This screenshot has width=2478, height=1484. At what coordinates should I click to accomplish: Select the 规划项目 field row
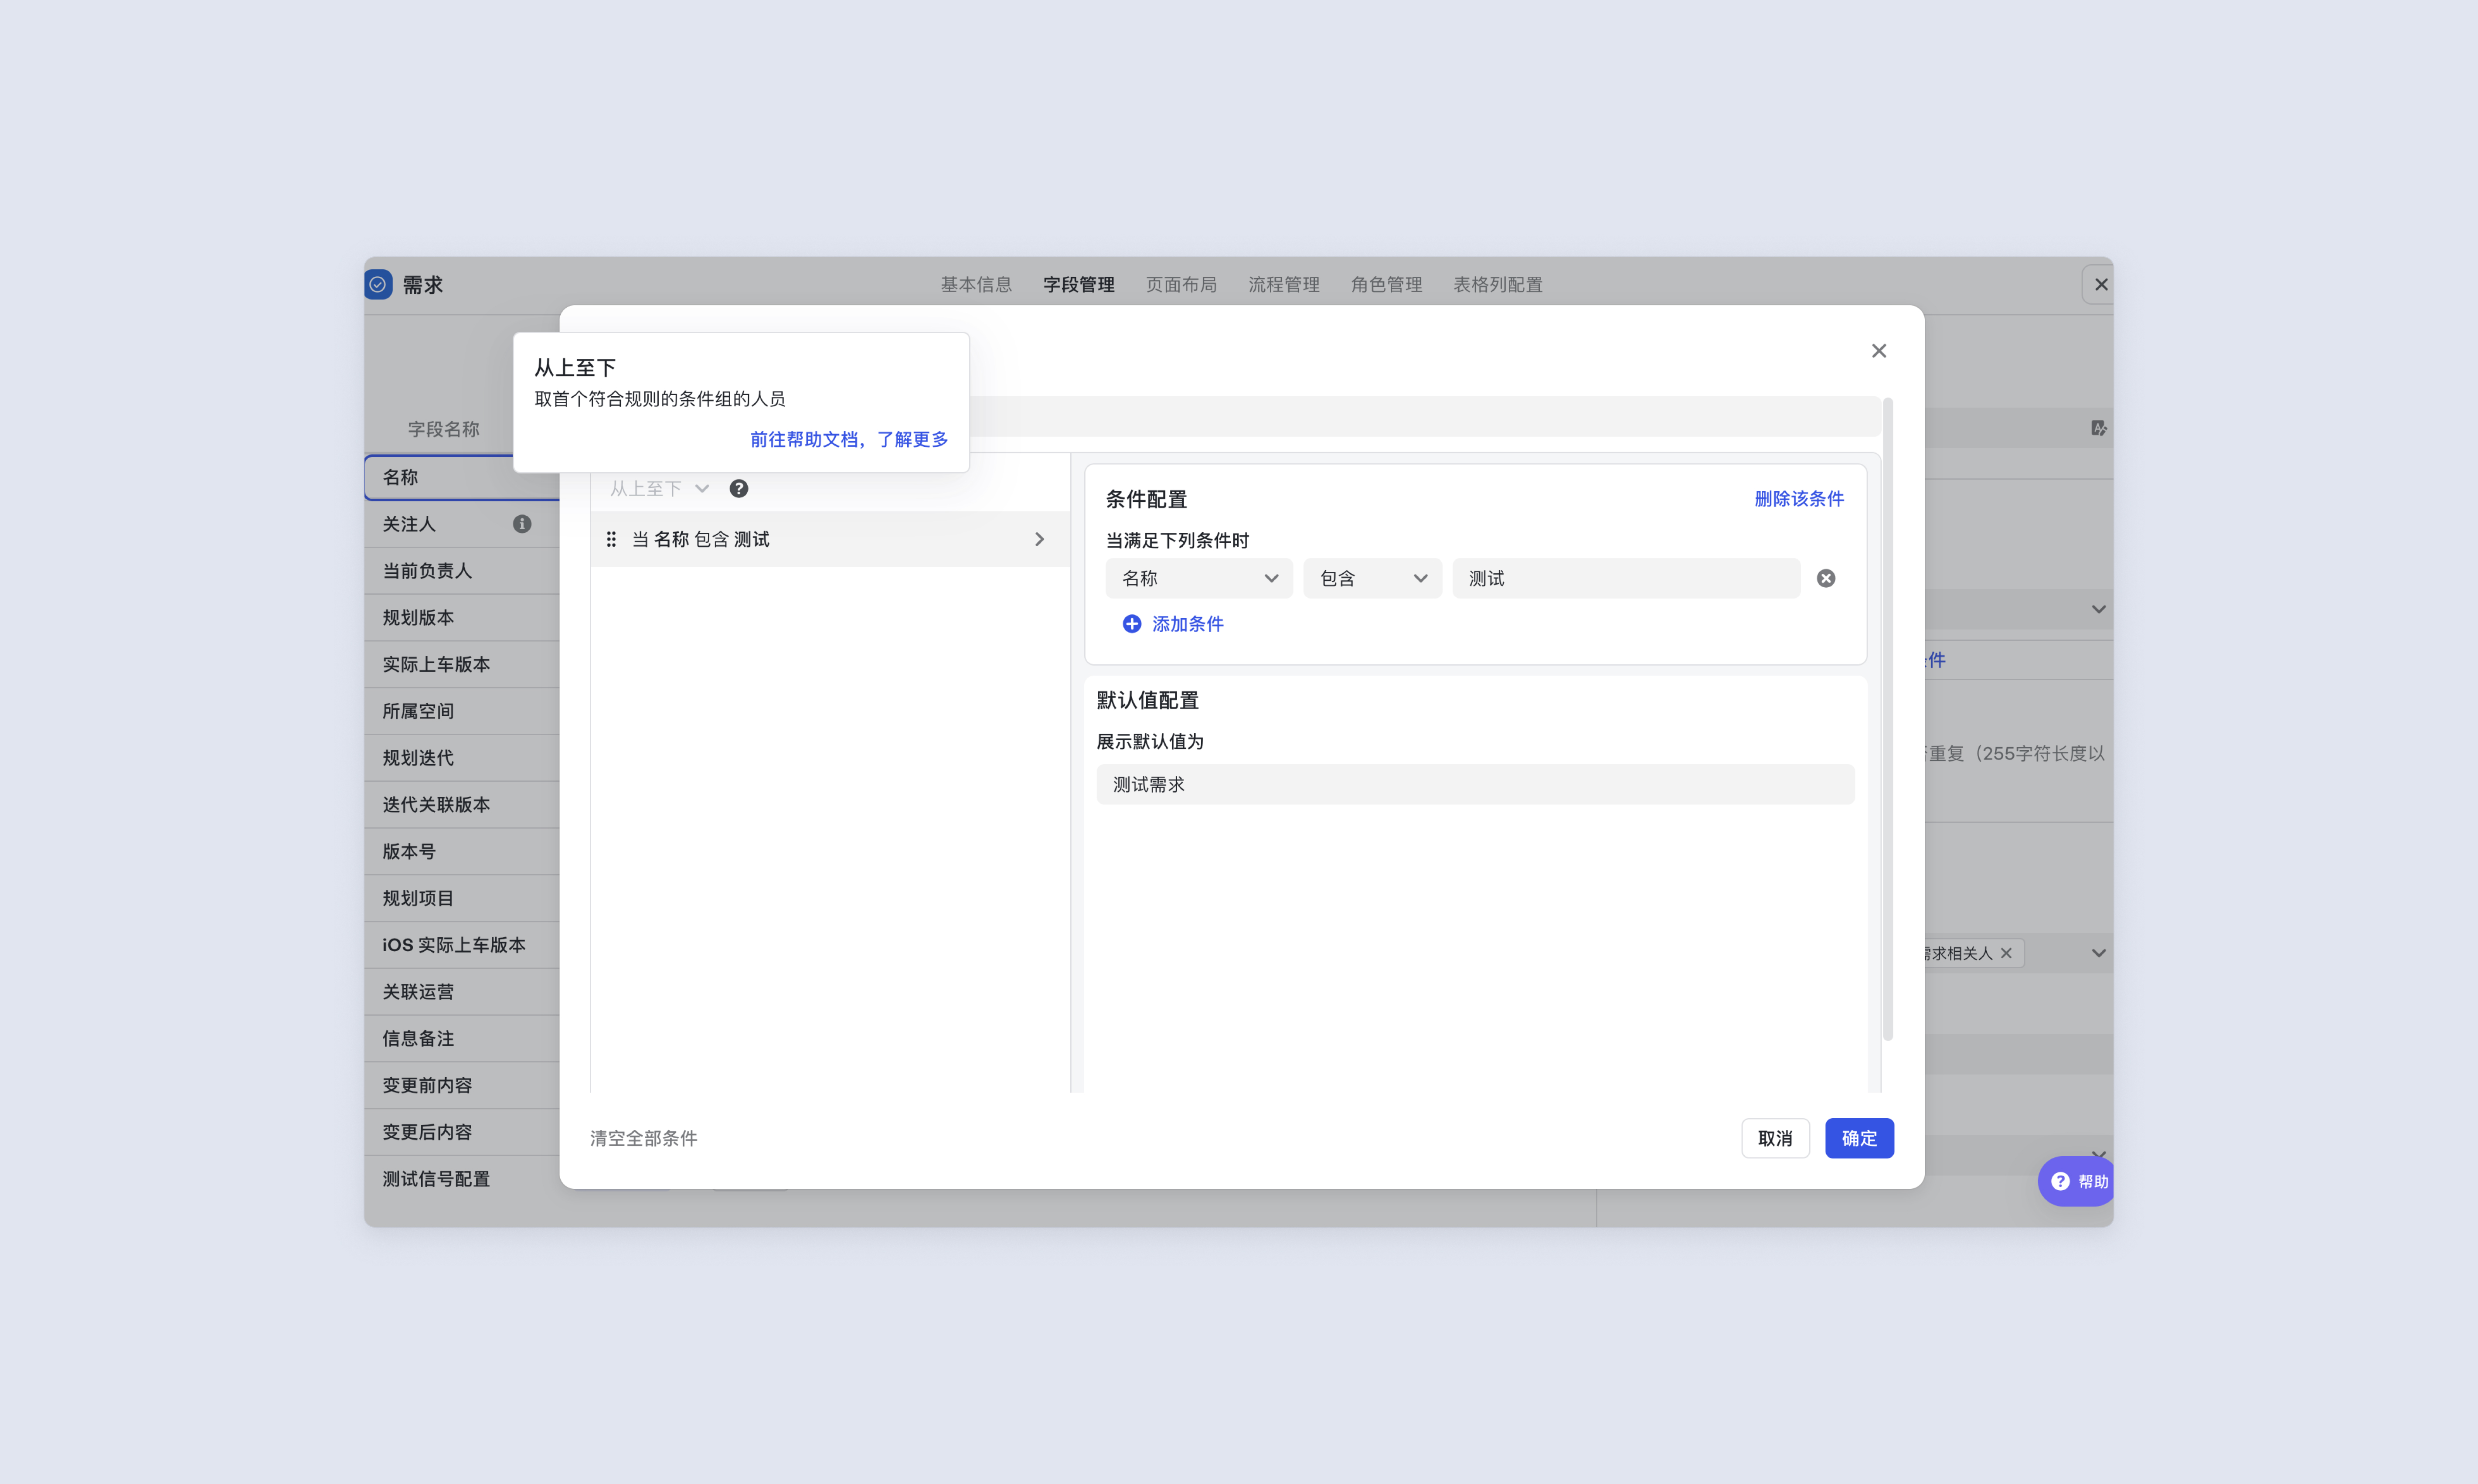click(x=462, y=898)
